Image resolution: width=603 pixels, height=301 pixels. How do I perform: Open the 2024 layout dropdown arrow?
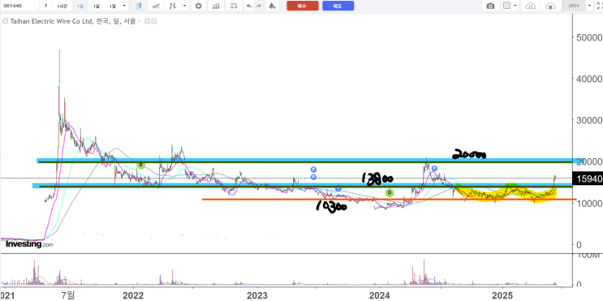tap(588, 6)
